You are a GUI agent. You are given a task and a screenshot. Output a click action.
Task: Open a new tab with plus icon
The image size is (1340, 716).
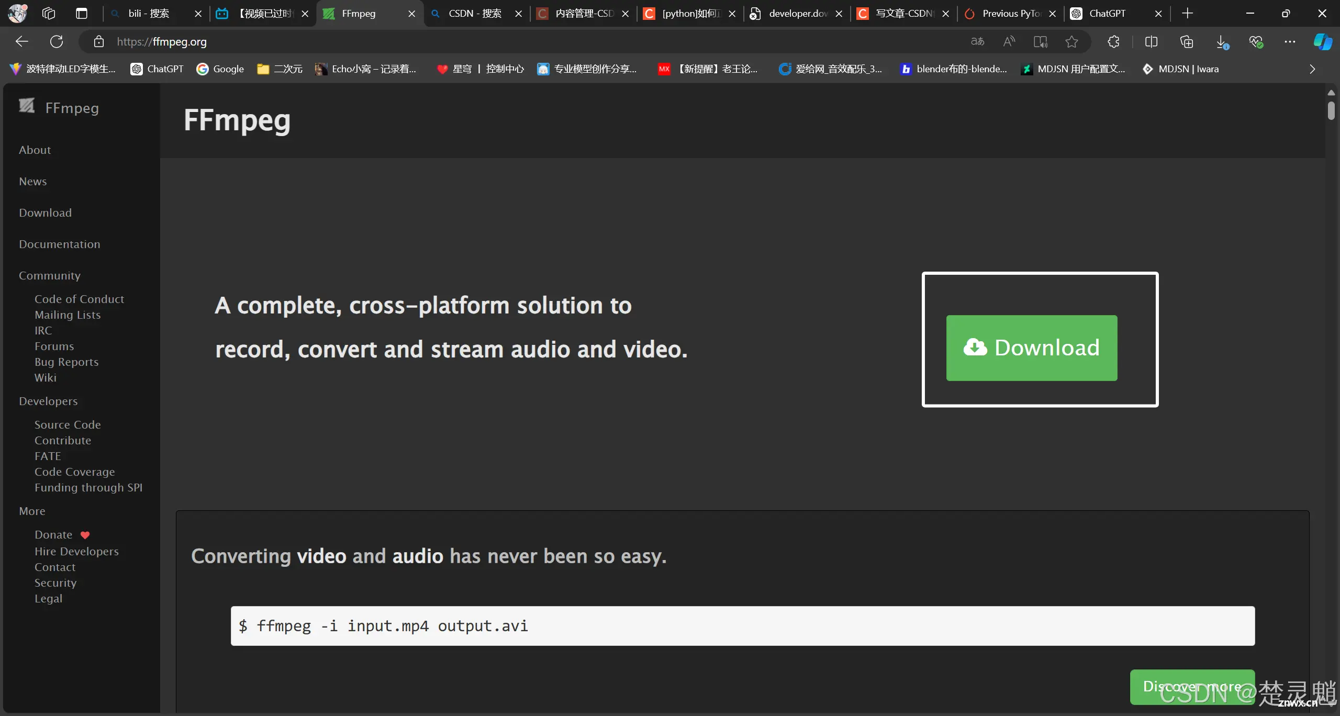[x=1188, y=13]
